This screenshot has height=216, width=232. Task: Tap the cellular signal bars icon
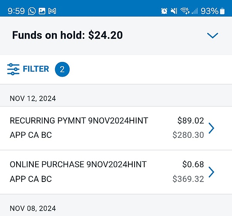click(195, 11)
